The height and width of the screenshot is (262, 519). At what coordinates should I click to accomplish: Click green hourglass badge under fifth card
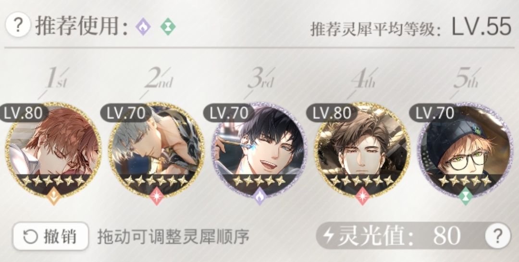(x=465, y=196)
